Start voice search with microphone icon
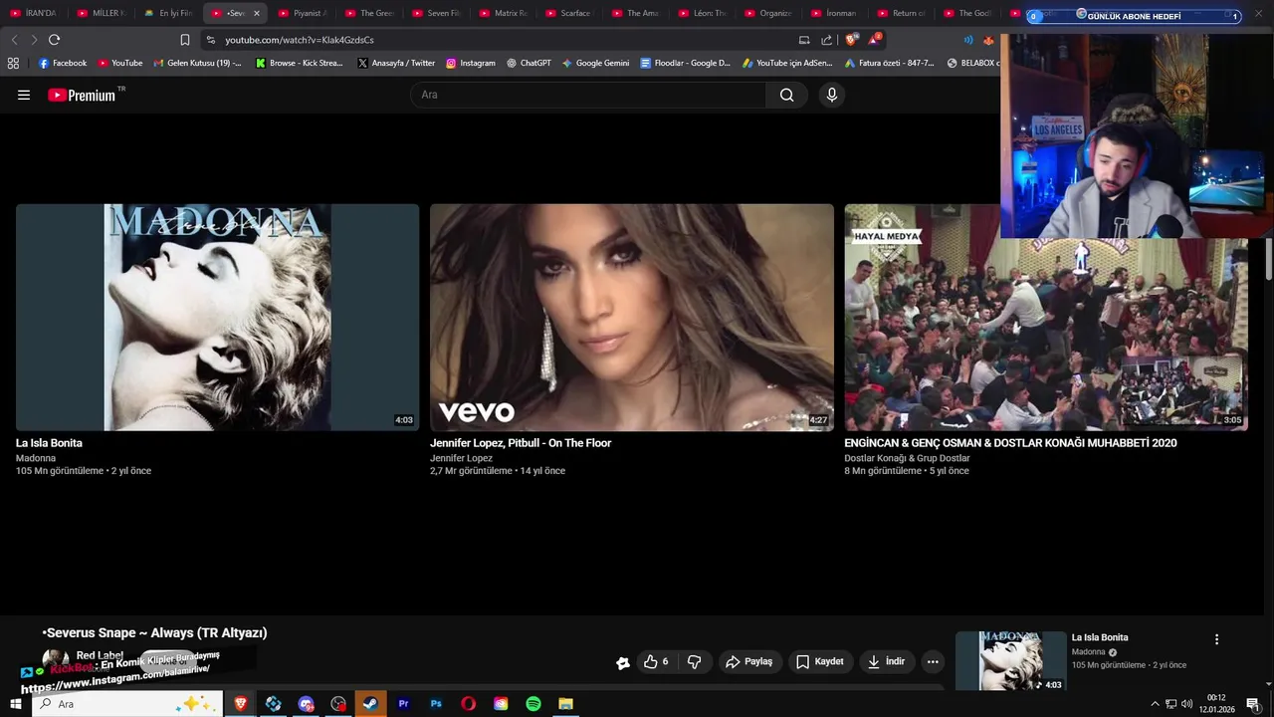The height and width of the screenshot is (717, 1274). click(832, 95)
